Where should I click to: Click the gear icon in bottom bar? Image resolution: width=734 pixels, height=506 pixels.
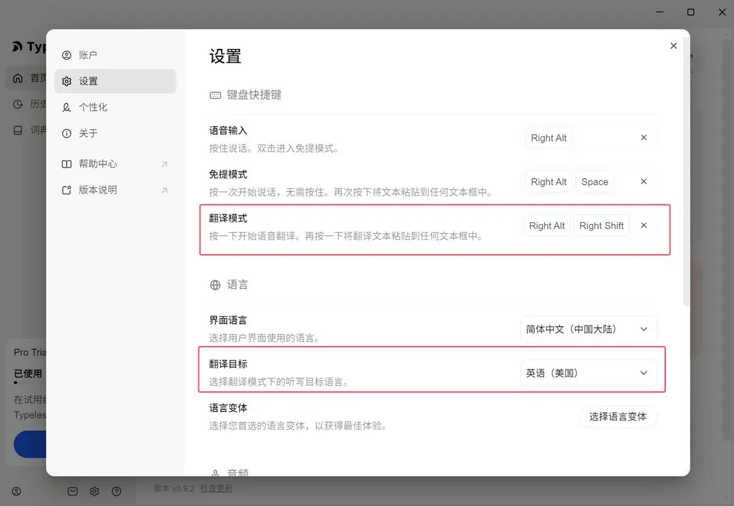94,491
